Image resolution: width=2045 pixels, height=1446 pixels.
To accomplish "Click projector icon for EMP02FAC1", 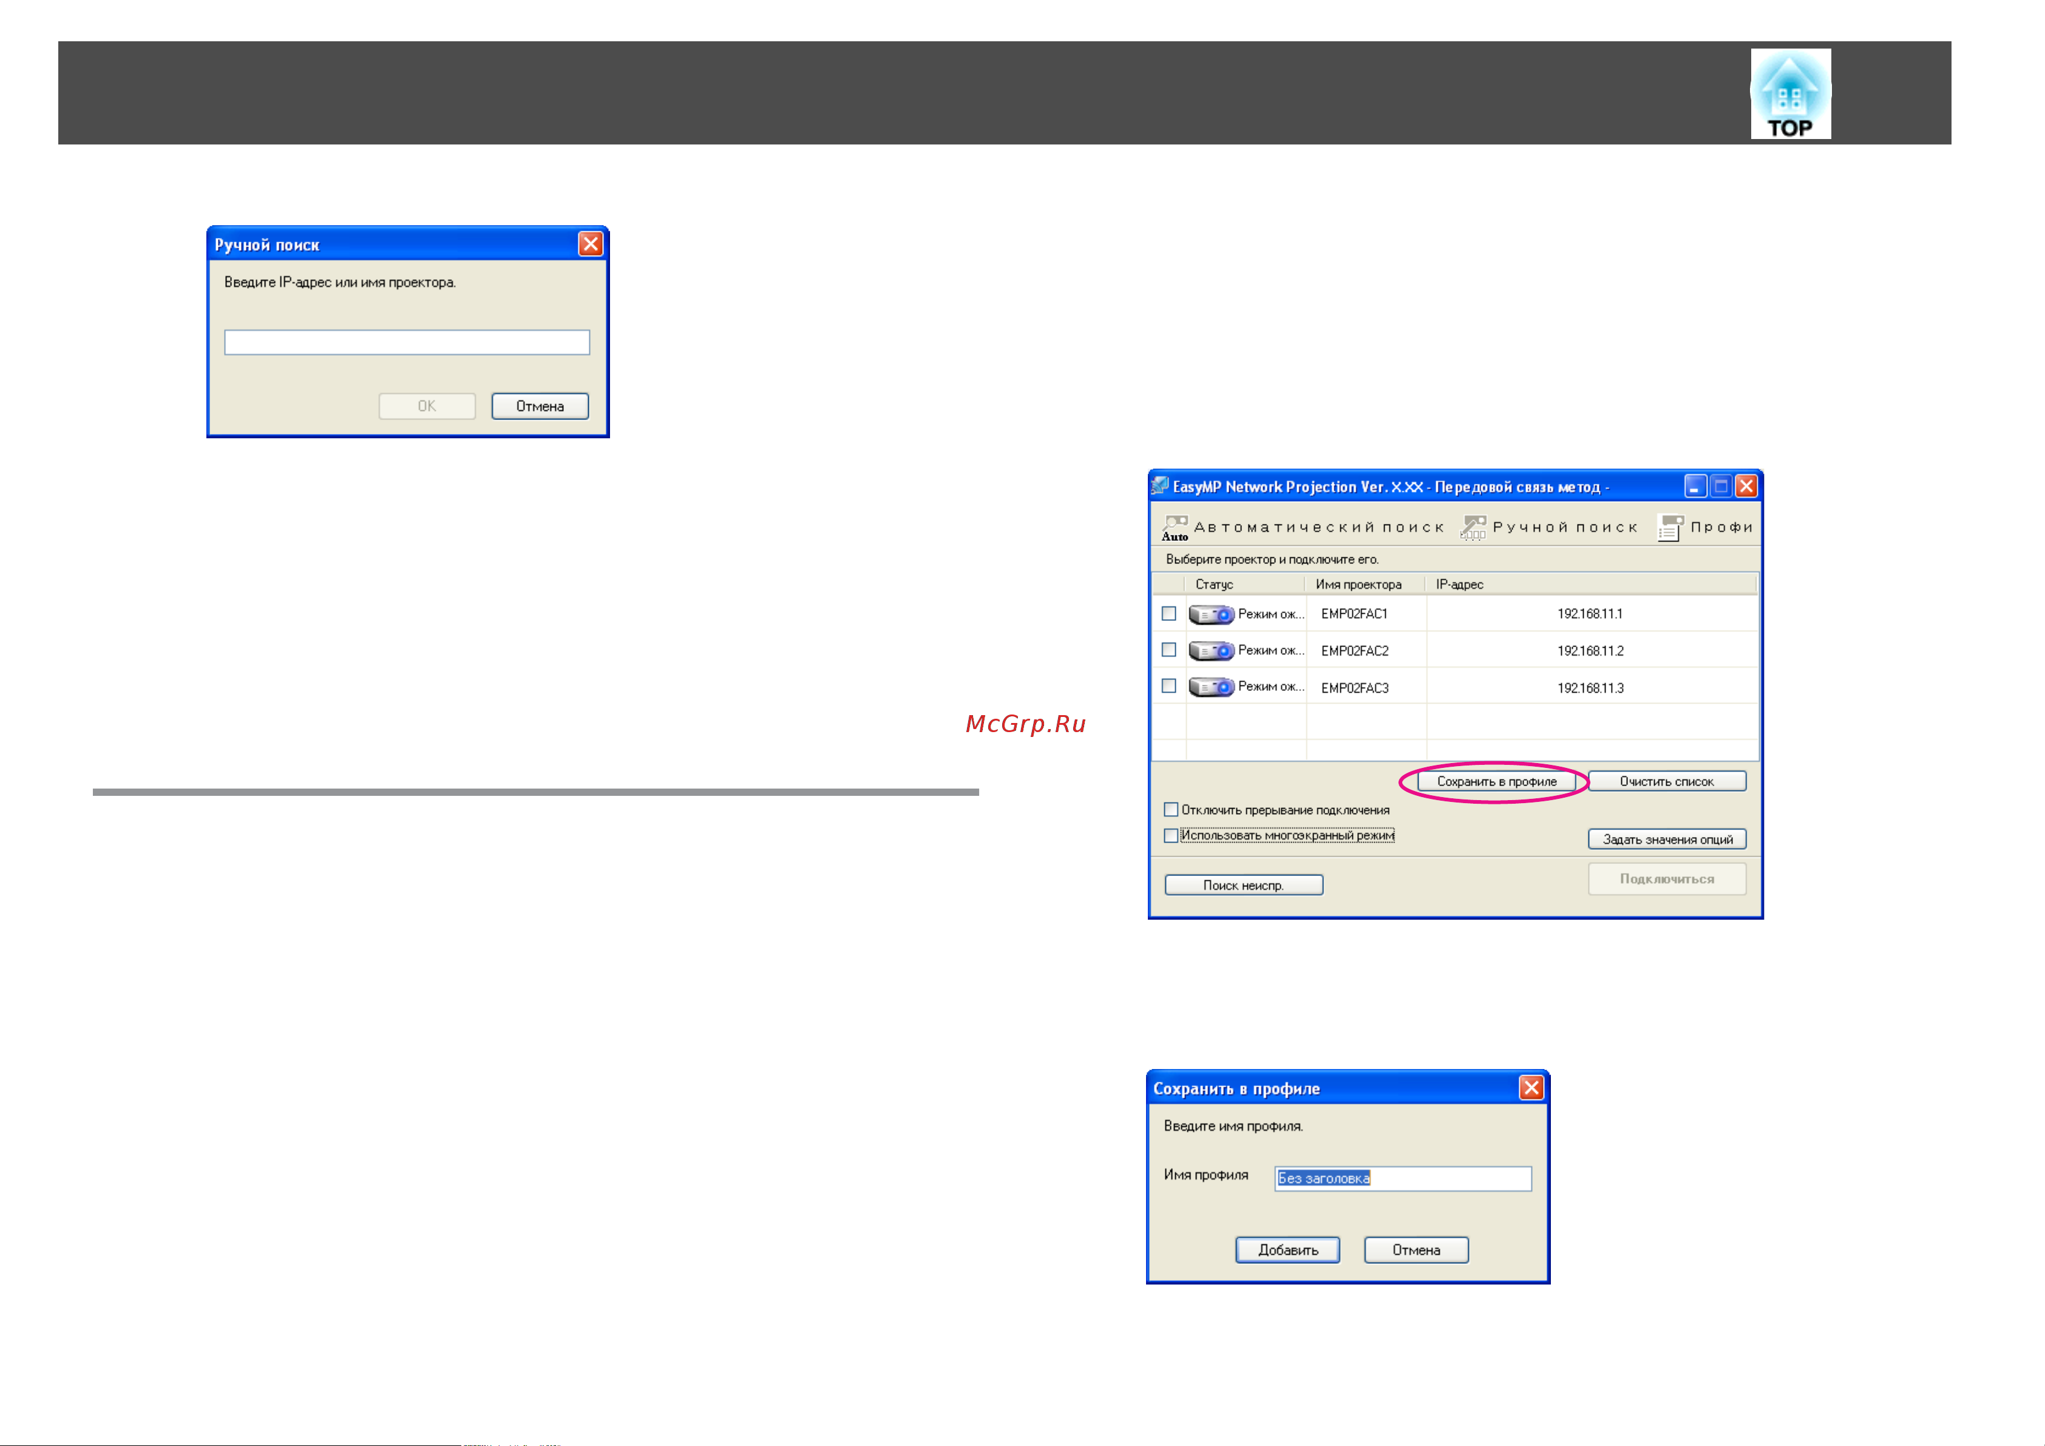I will tap(1210, 615).
